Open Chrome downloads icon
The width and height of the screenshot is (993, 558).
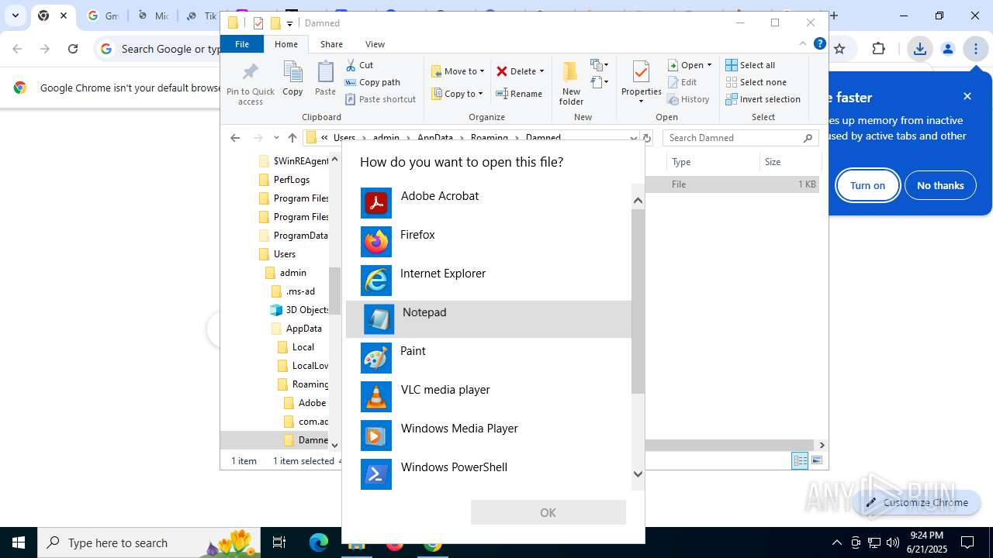[919, 49]
